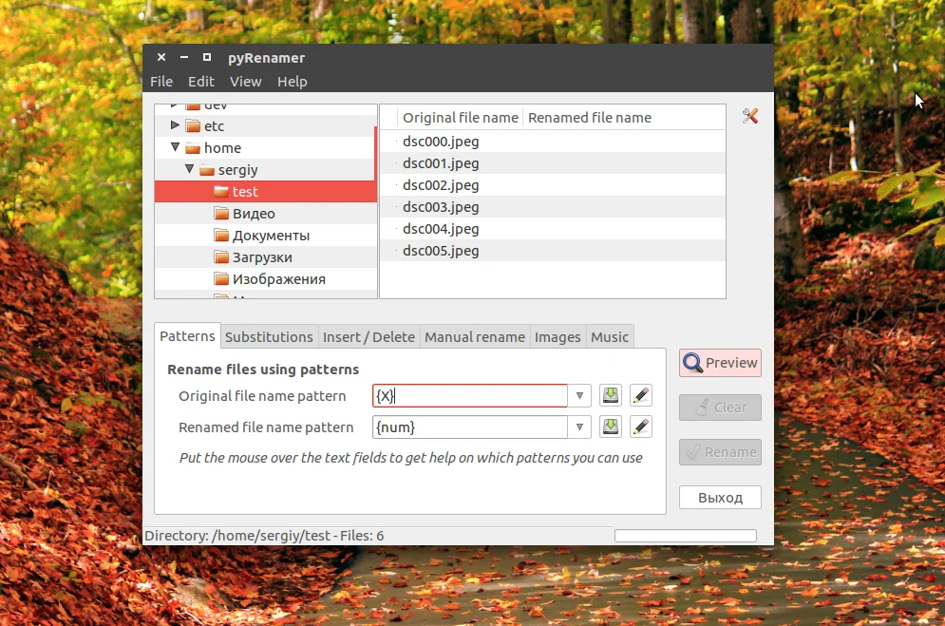Collapse the home folder tree node
Image resolution: width=945 pixels, height=626 pixels.
coord(175,147)
